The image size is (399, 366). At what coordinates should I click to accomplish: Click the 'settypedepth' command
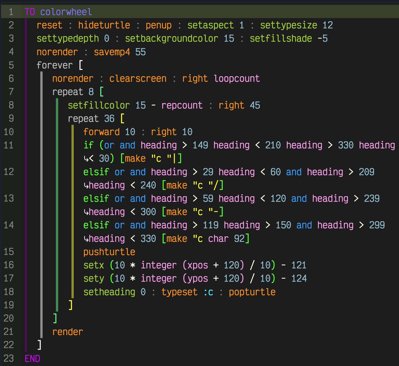(x=68, y=39)
